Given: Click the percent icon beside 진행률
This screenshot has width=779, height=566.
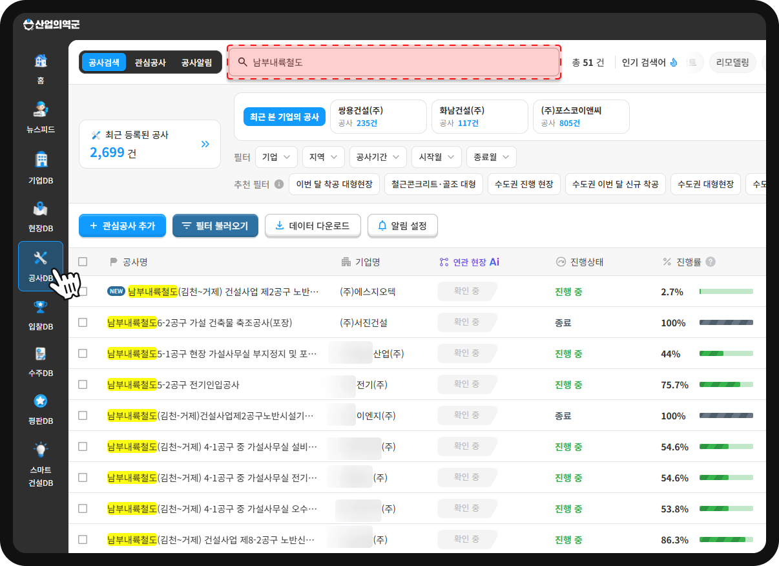Looking at the screenshot, I should tap(667, 262).
